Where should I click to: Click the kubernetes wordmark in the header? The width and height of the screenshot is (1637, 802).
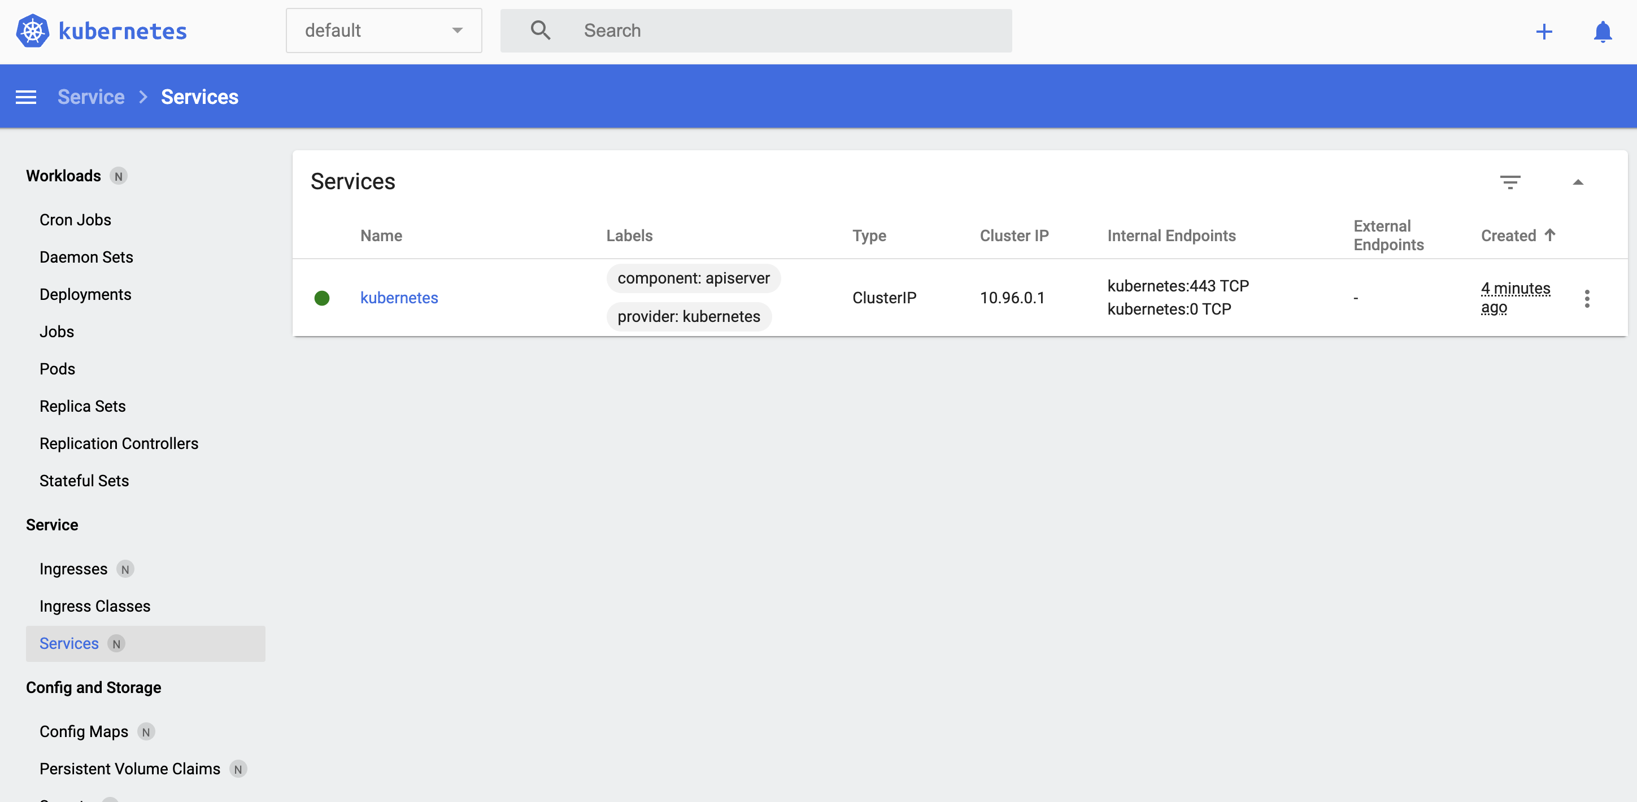tap(123, 31)
